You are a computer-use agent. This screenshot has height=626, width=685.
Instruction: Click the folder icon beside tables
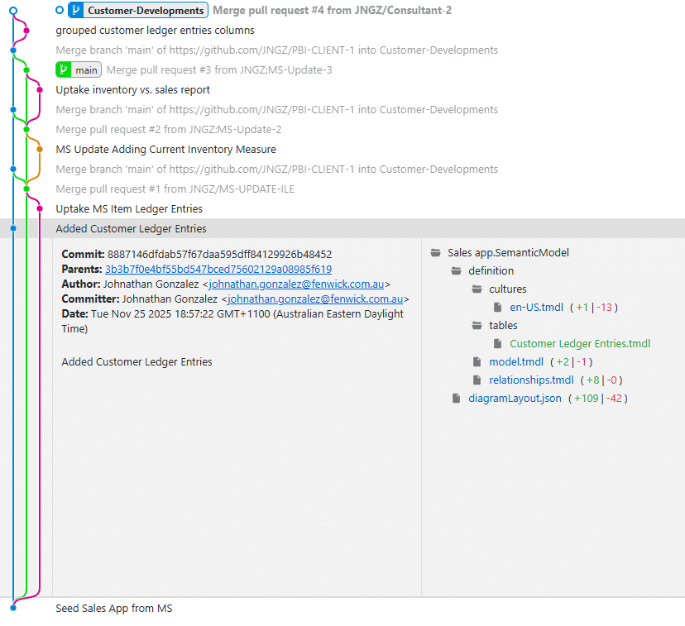coord(476,325)
